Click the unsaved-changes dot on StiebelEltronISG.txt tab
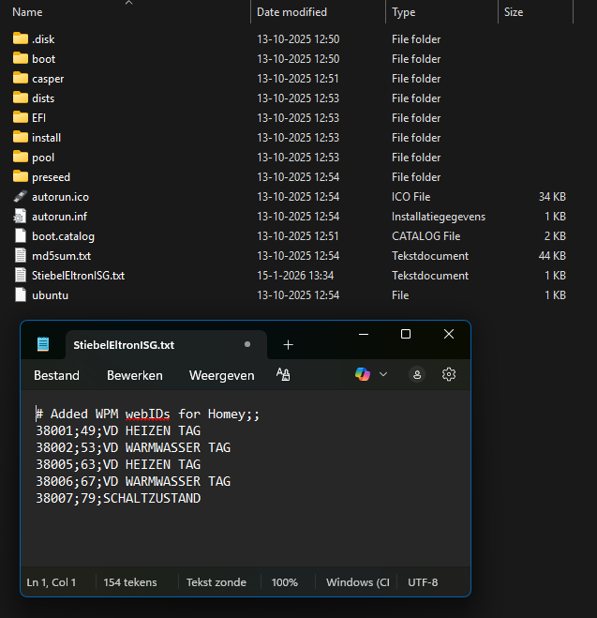This screenshot has height=618, width=597. tap(247, 344)
